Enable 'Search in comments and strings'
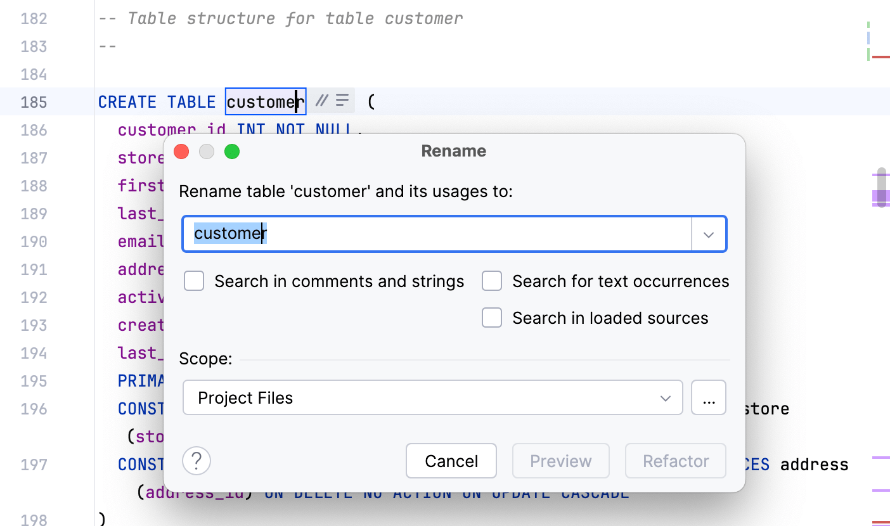The width and height of the screenshot is (890, 526). [194, 281]
